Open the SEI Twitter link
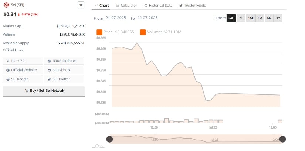 point(64,79)
